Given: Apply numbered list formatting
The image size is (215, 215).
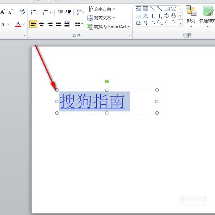Looking at the screenshot, I should pos(45,12).
